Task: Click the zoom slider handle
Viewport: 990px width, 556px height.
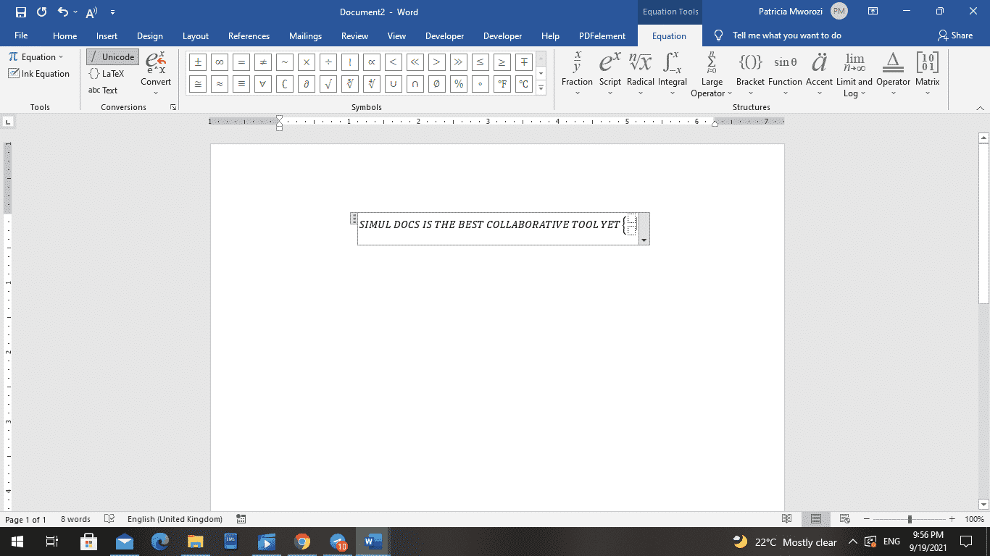Action: 910,519
